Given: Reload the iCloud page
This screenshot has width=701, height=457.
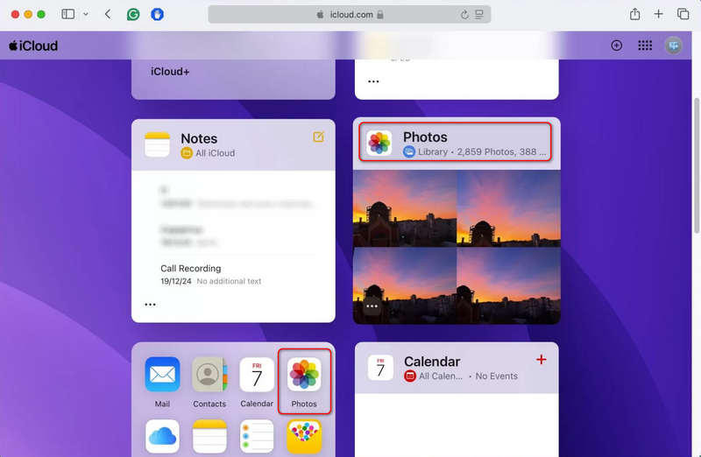Looking at the screenshot, I should tap(464, 15).
